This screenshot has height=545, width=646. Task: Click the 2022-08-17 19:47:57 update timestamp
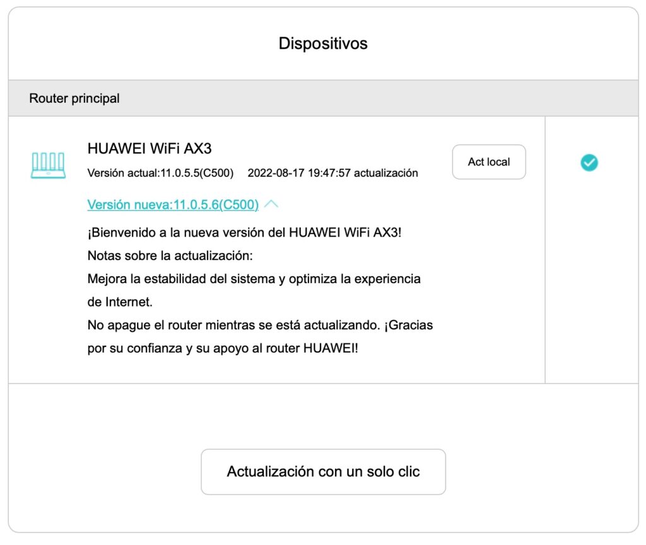(299, 173)
